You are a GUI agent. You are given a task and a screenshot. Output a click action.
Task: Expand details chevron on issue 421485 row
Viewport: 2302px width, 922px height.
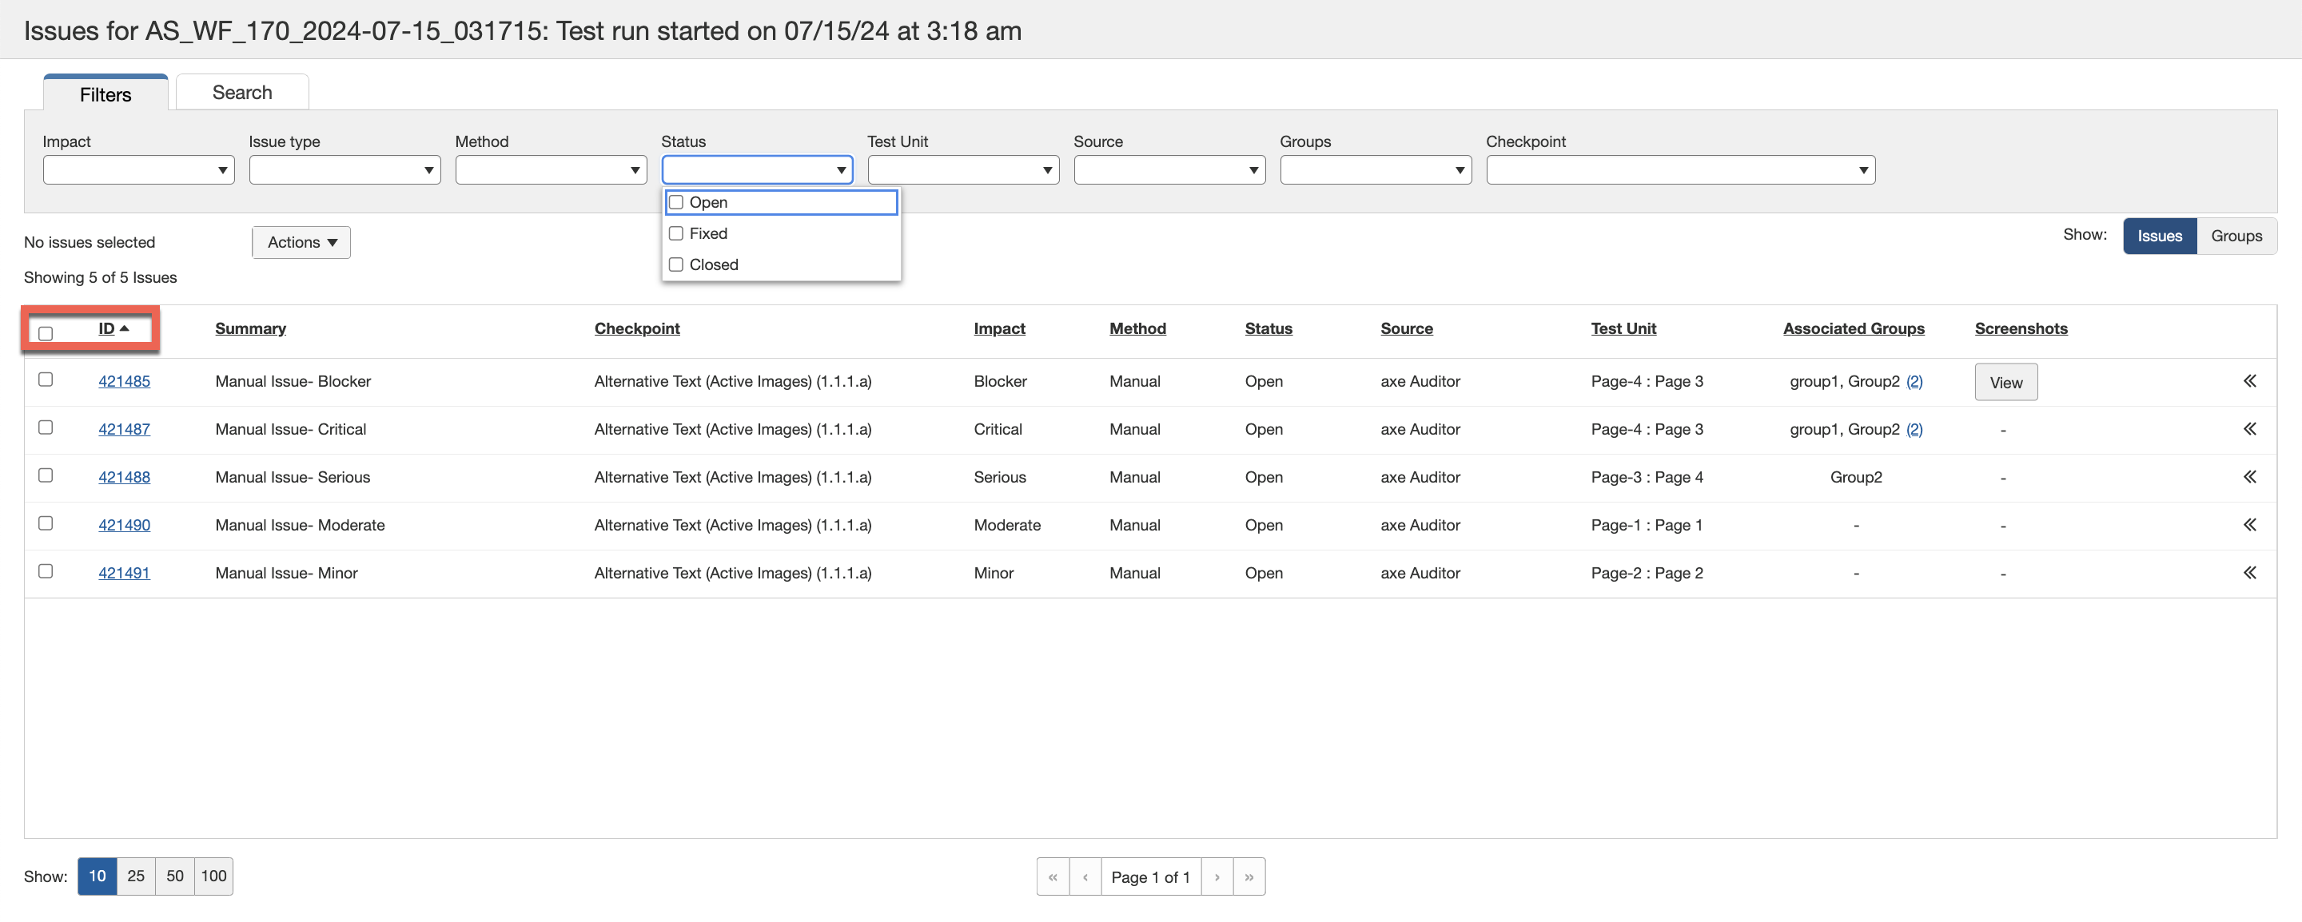point(2249,380)
